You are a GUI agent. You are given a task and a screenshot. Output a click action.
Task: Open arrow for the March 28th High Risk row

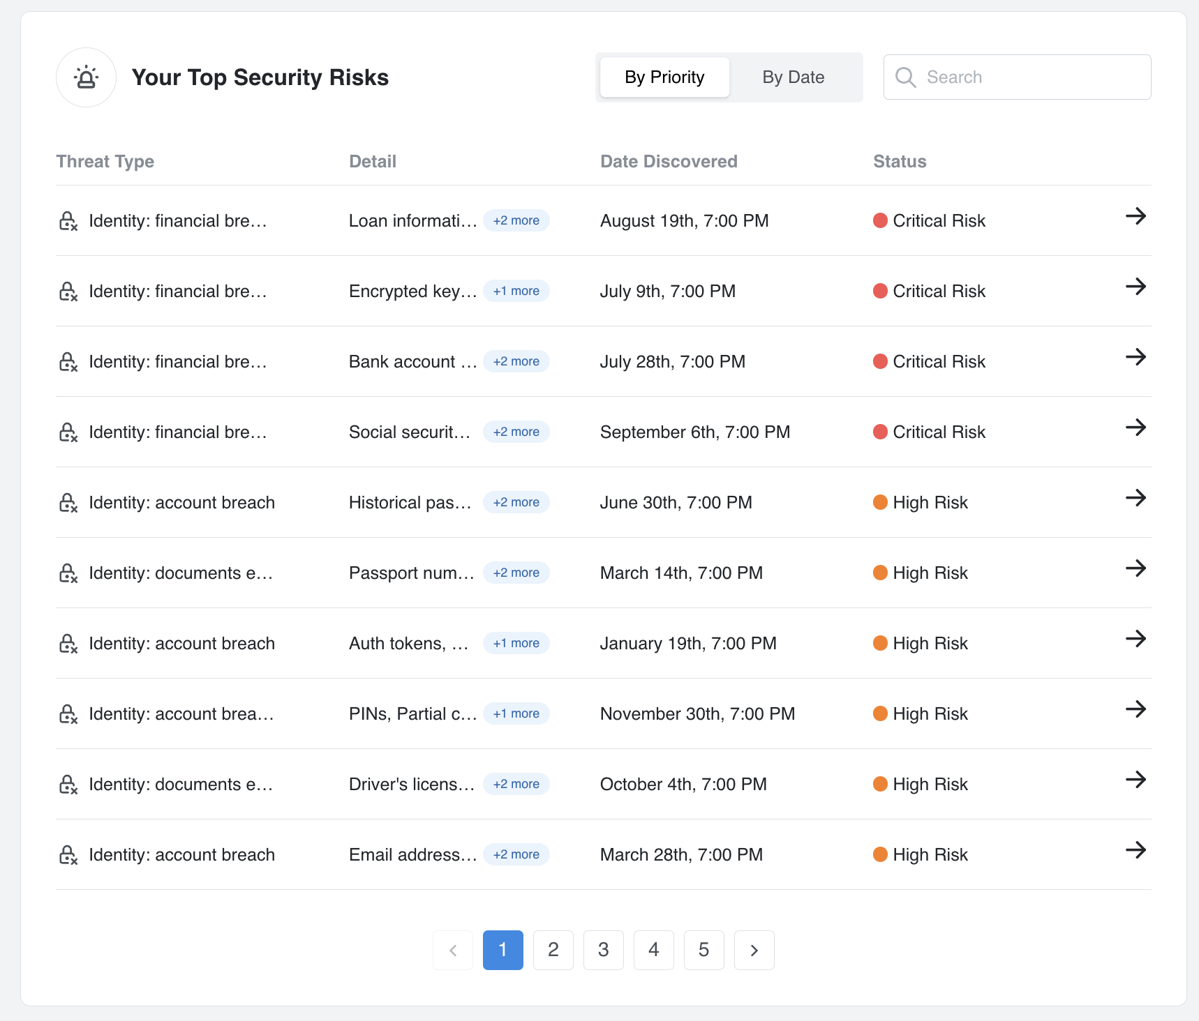click(x=1135, y=850)
